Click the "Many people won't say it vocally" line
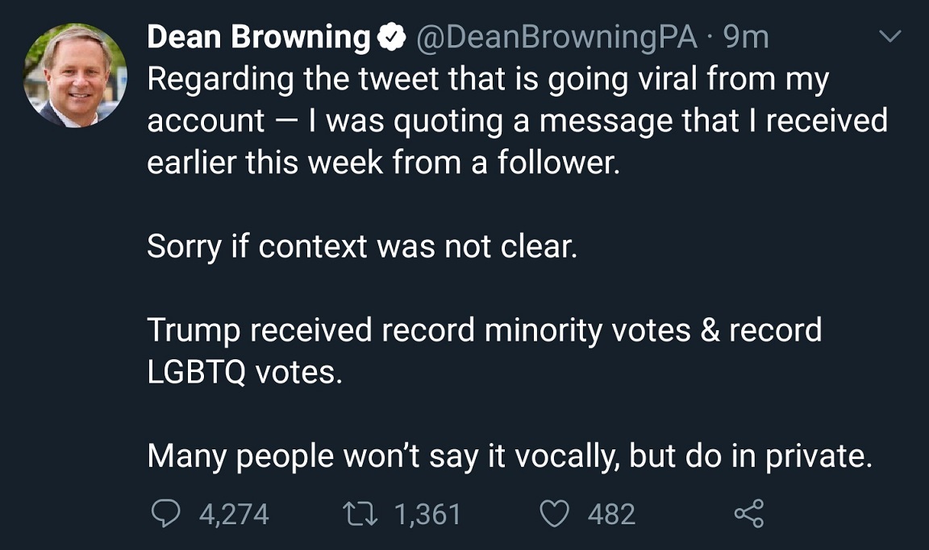This screenshot has width=929, height=550. point(510,456)
